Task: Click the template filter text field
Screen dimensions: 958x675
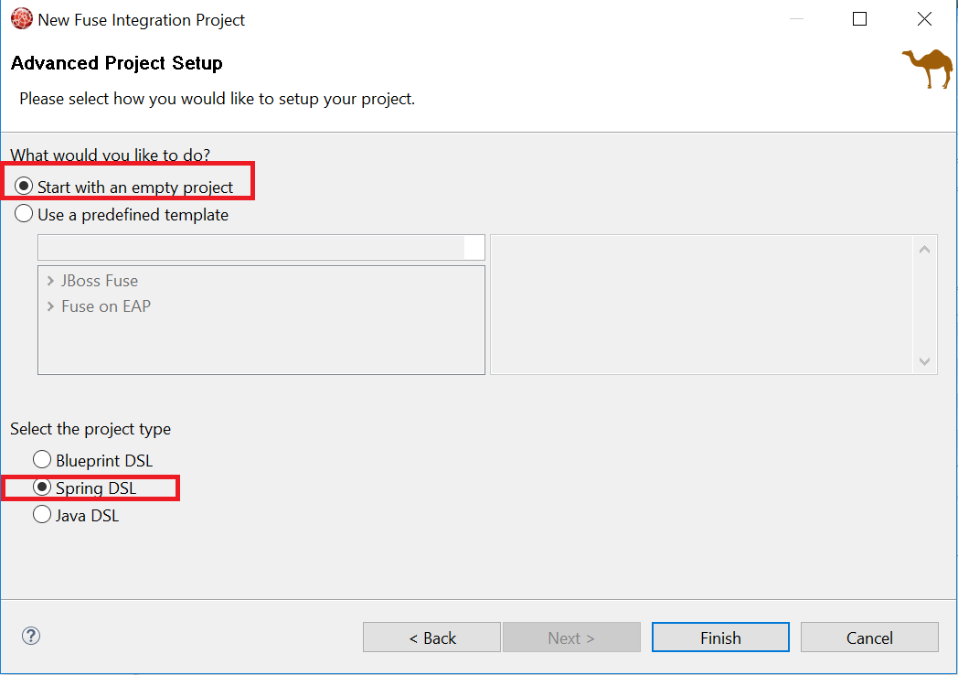Action: 251,247
